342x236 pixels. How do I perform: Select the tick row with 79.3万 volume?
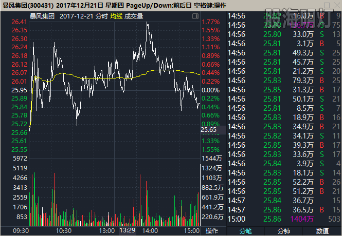(284, 81)
